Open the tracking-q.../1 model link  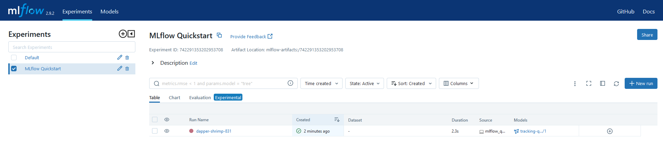coord(533,131)
